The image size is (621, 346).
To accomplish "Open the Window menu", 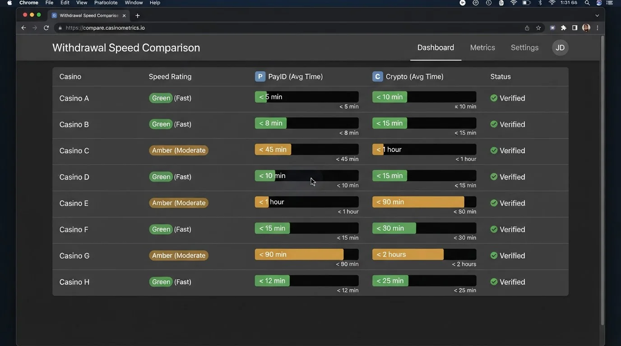I will coord(134,3).
